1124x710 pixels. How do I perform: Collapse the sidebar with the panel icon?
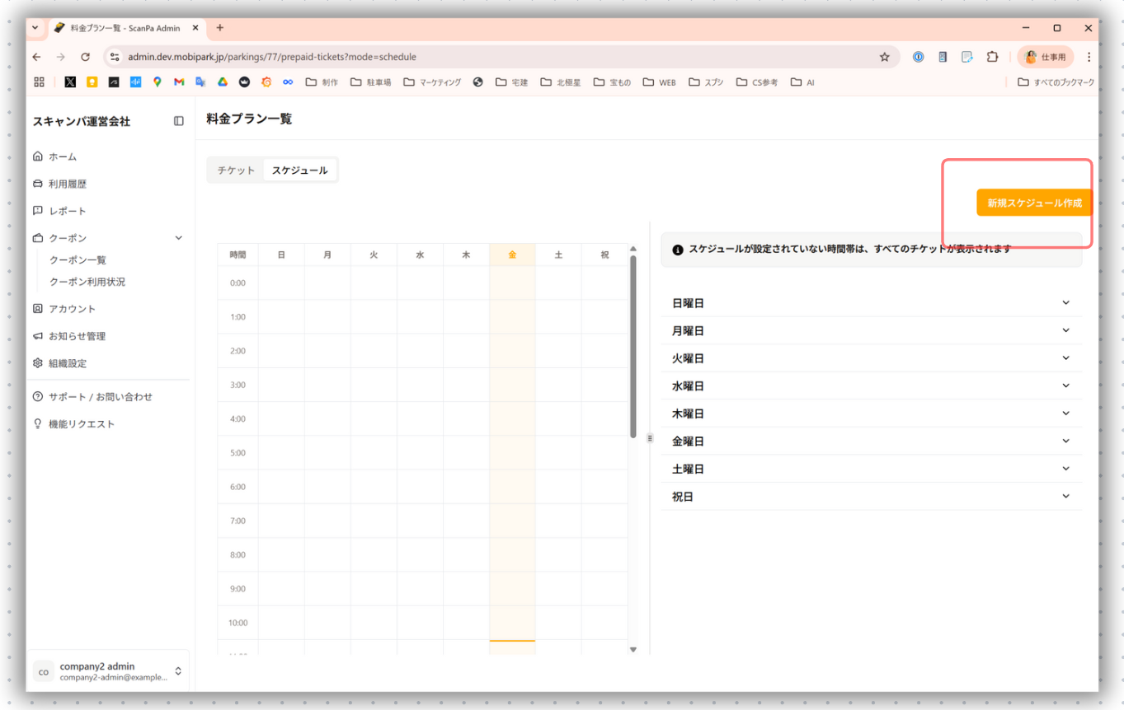coord(178,121)
